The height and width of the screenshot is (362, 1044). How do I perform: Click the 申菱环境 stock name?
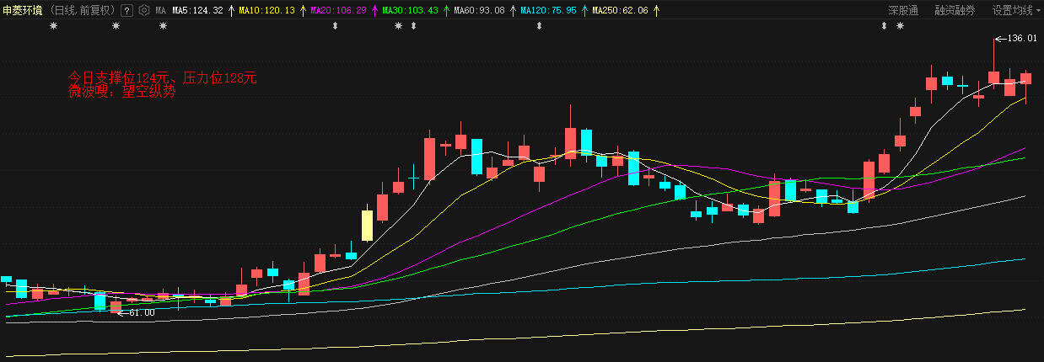click(x=23, y=11)
